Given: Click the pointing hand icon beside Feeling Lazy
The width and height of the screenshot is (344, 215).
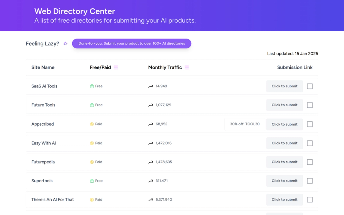Looking at the screenshot, I should 65,43.
